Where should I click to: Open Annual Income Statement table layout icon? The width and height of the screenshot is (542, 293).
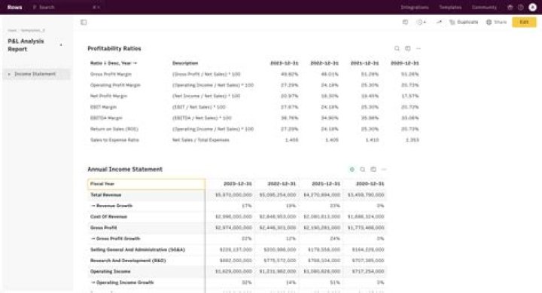[x=373, y=169]
